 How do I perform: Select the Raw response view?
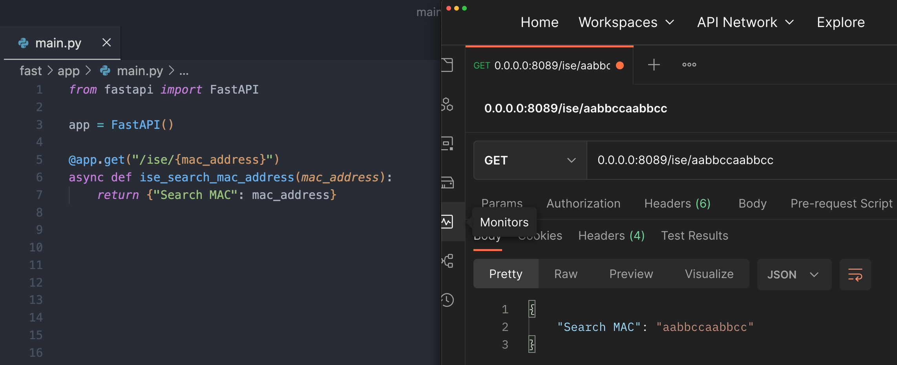566,274
